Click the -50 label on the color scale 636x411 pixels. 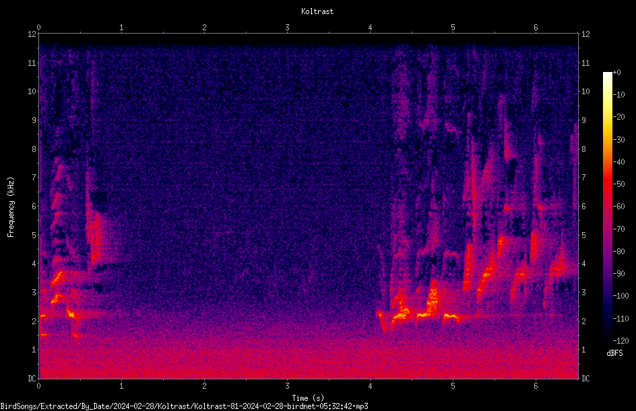pyautogui.click(x=619, y=184)
